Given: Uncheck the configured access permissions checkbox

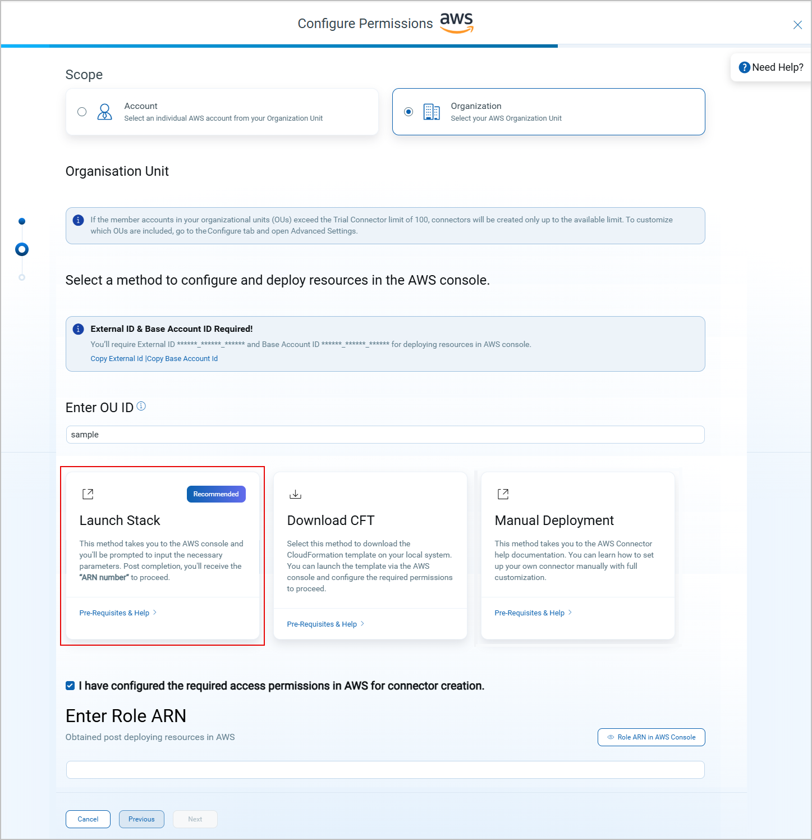Looking at the screenshot, I should click(70, 685).
